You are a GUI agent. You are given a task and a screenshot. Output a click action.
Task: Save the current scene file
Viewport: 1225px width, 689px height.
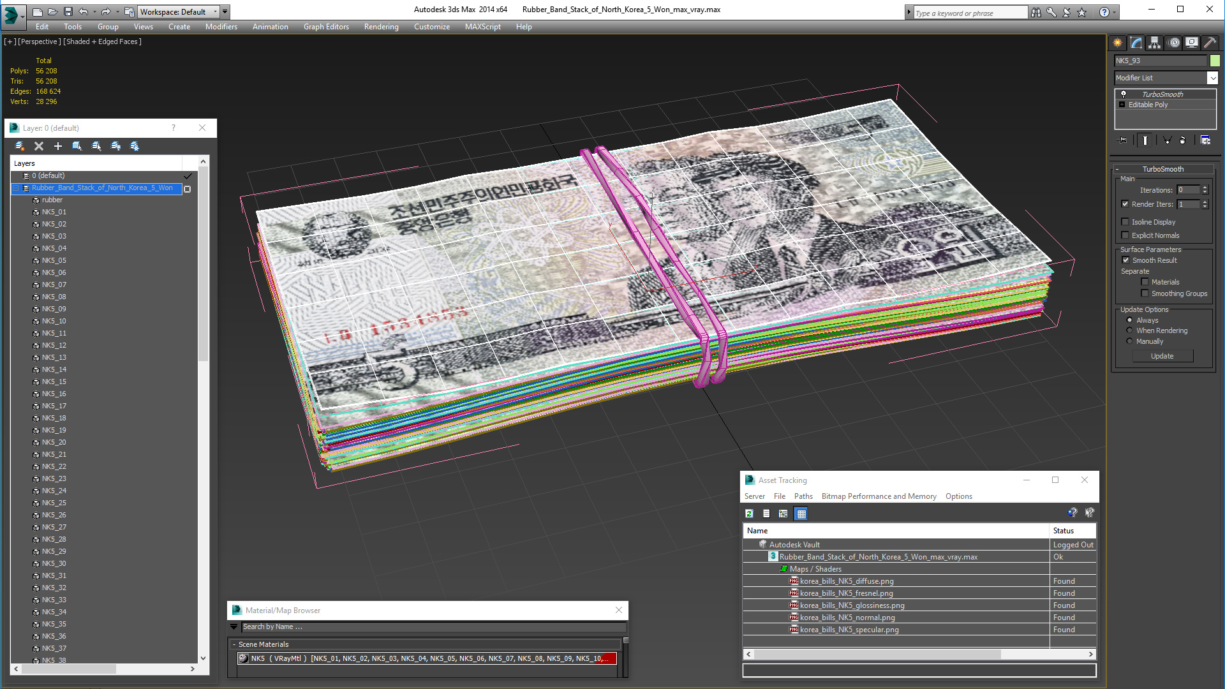tap(68, 11)
